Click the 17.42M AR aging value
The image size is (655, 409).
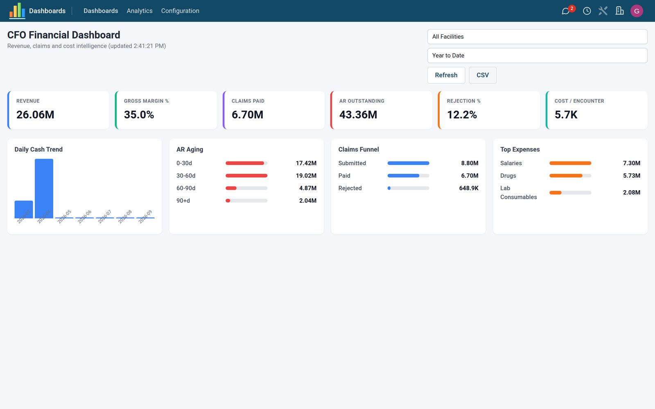coord(306,163)
